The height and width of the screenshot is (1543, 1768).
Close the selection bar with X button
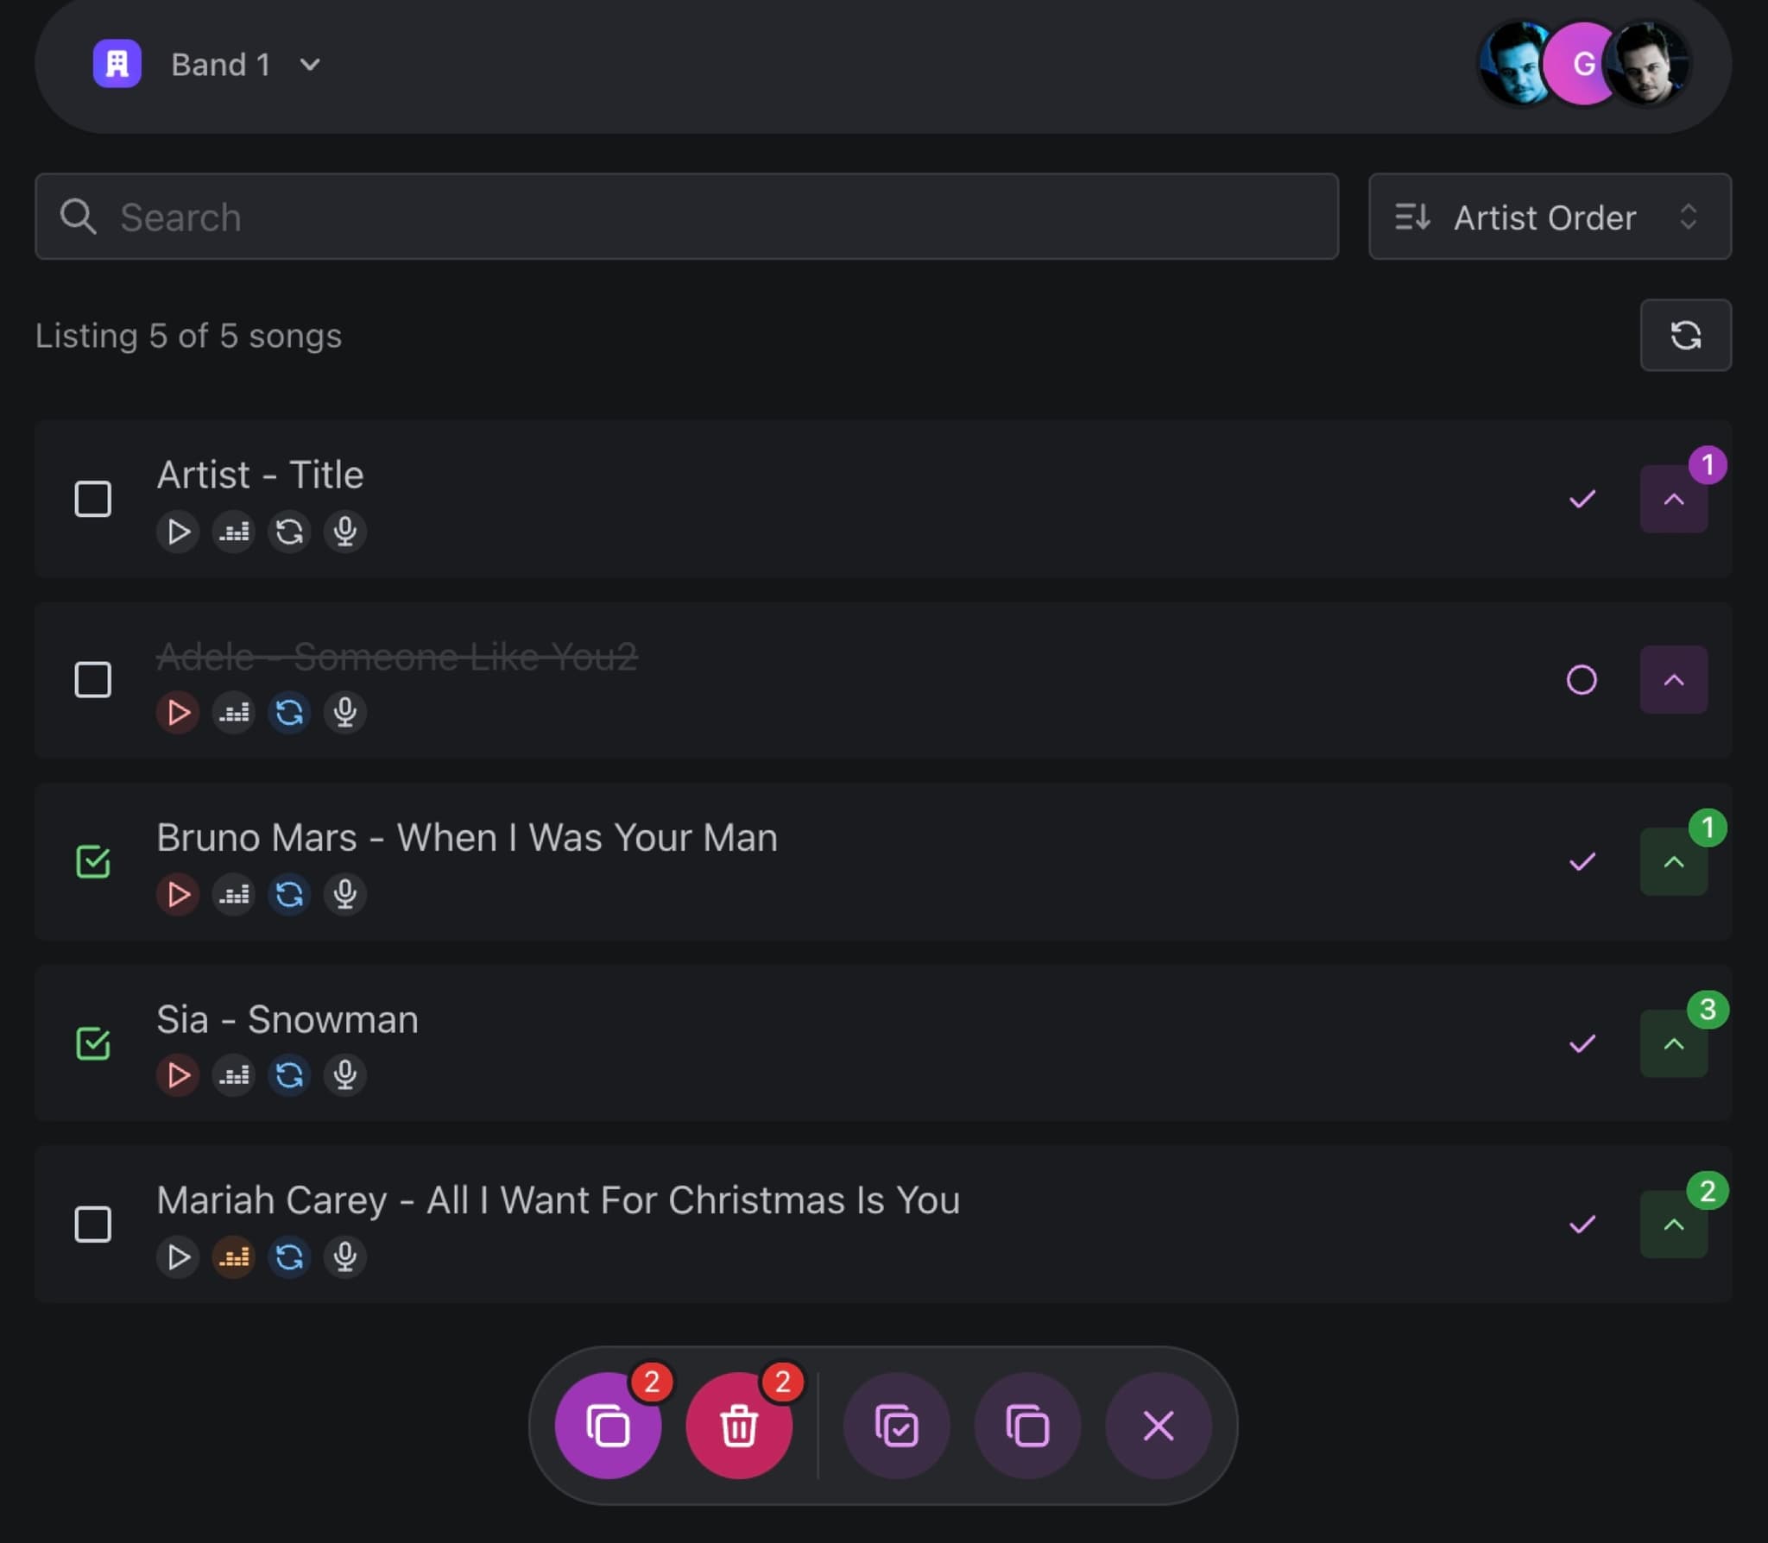pos(1158,1426)
